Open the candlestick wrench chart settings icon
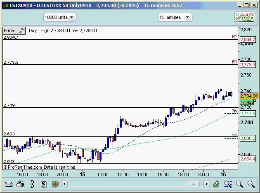The height and width of the screenshot is (193, 260). pyautogui.click(x=216, y=184)
